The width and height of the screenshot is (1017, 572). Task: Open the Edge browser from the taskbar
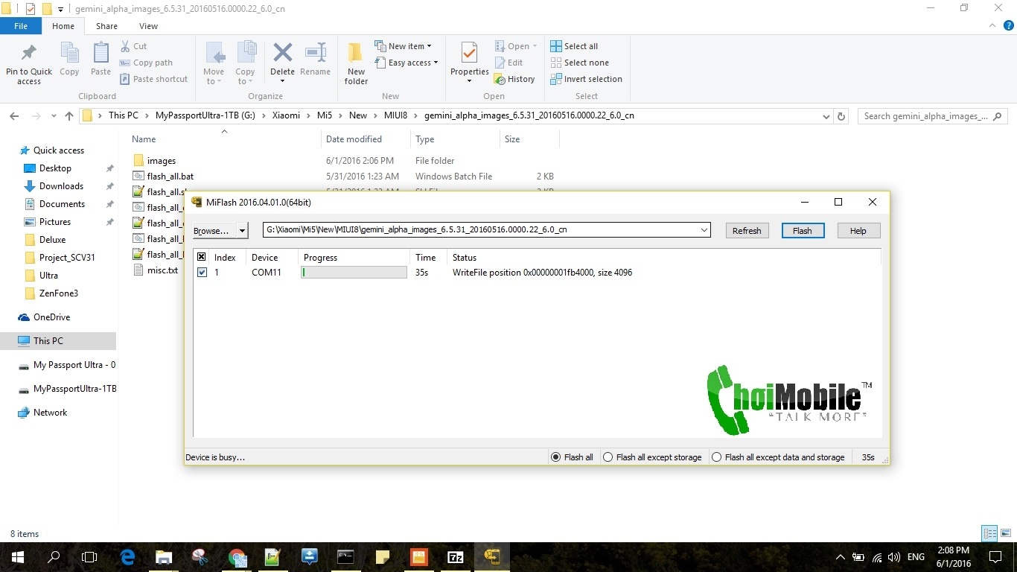(127, 556)
